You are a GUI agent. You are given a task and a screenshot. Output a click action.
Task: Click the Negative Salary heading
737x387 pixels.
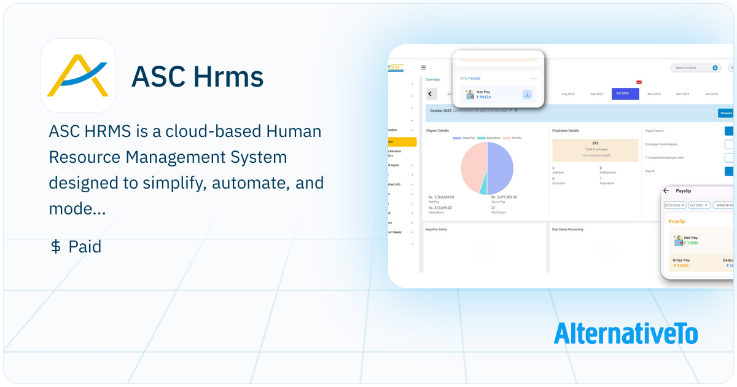coord(436,229)
